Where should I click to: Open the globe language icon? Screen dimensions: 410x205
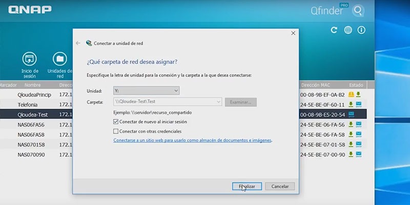click(348, 30)
